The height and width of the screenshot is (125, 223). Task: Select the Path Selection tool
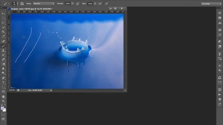point(3,87)
